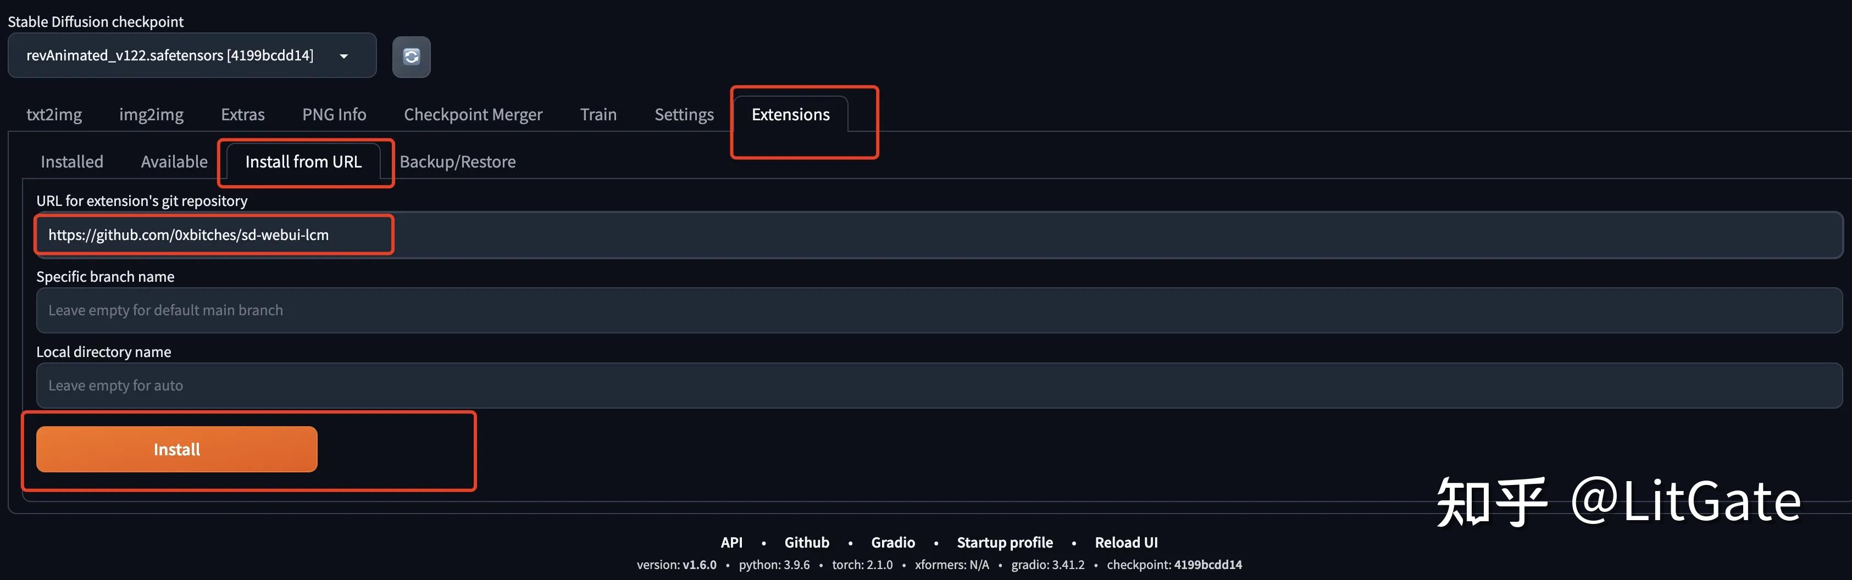Browse the Available extensions sub-tab
Image resolution: width=1852 pixels, height=580 pixels.
[x=174, y=161]
